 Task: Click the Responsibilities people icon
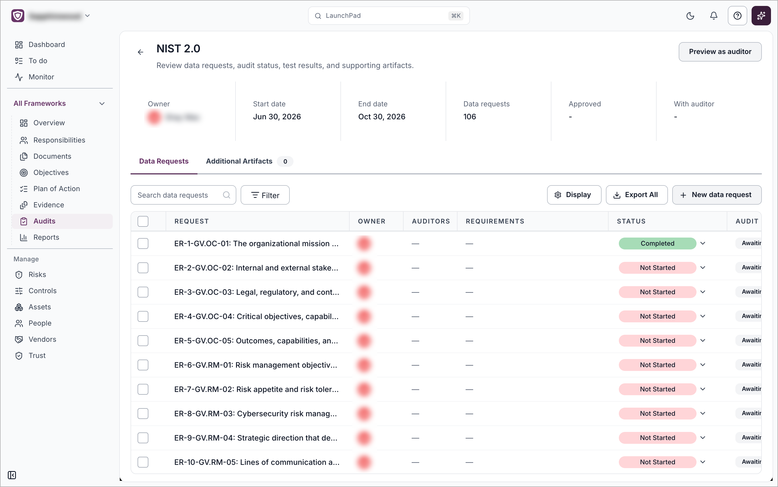click(x=24, y=140)
